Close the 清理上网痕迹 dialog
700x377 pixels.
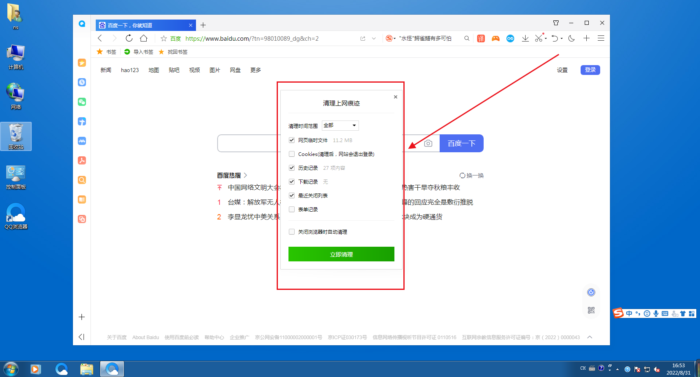396,97
